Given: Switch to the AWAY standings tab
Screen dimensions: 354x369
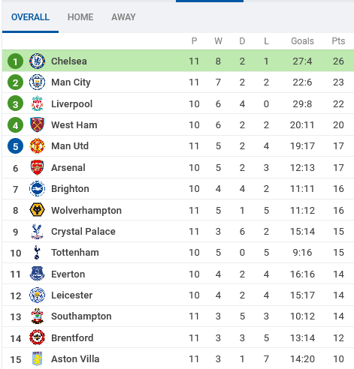Looking at the screenshot, I should [123, 17].
